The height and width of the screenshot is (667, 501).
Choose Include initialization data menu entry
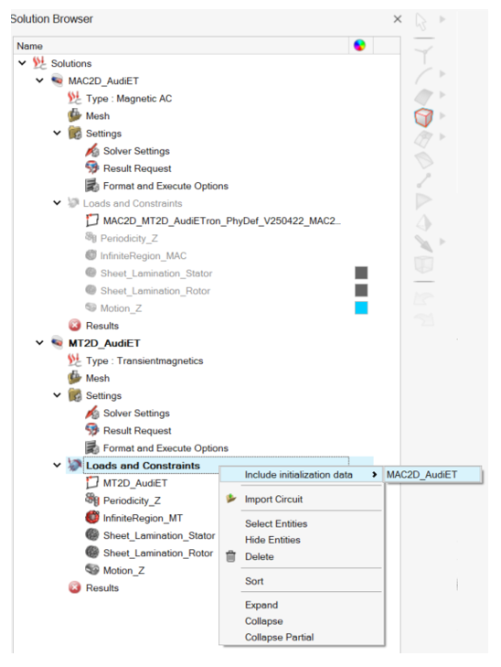302,474
